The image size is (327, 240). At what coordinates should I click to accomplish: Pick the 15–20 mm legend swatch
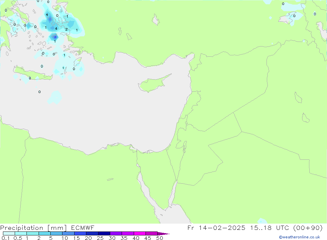(x=80, y=233)
